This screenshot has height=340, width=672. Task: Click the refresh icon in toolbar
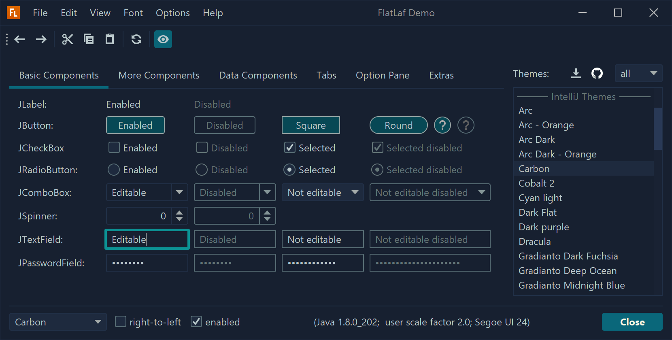click(136, 39)
